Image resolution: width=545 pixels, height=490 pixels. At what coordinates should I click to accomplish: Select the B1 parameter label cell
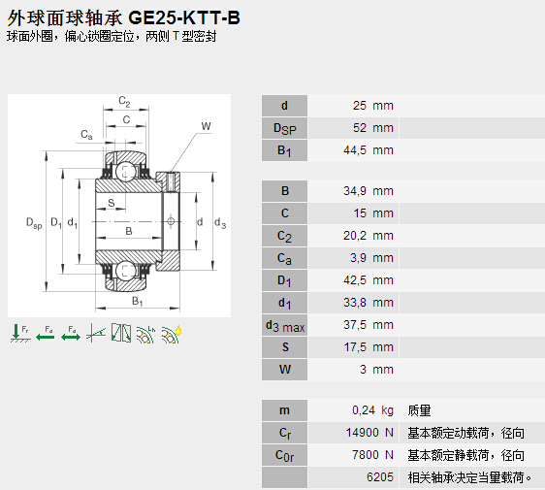coord(285,150)
